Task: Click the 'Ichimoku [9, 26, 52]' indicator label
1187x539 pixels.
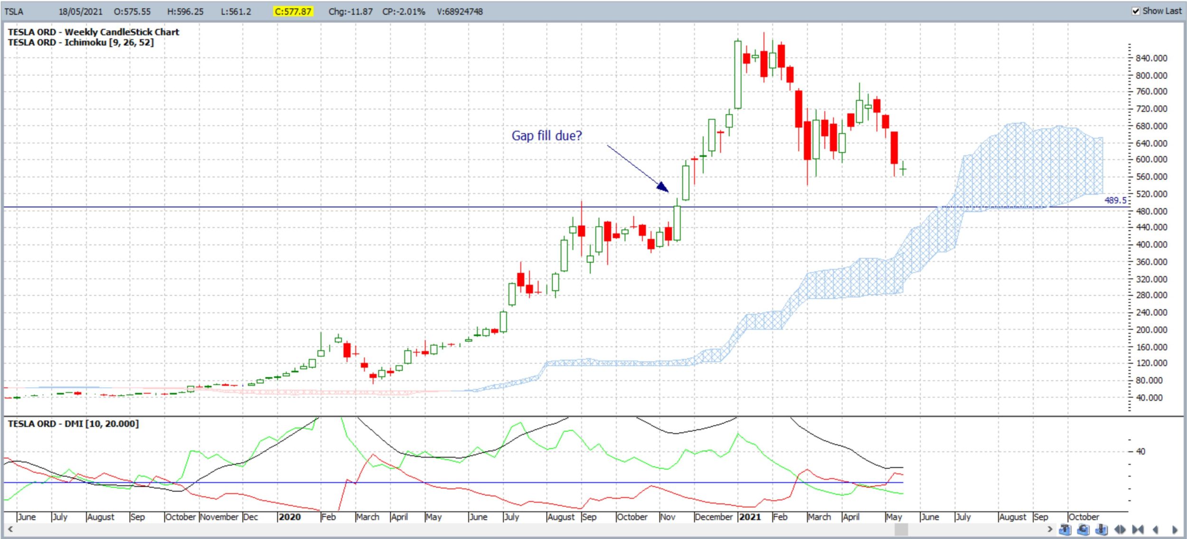Action: point(109,42)
